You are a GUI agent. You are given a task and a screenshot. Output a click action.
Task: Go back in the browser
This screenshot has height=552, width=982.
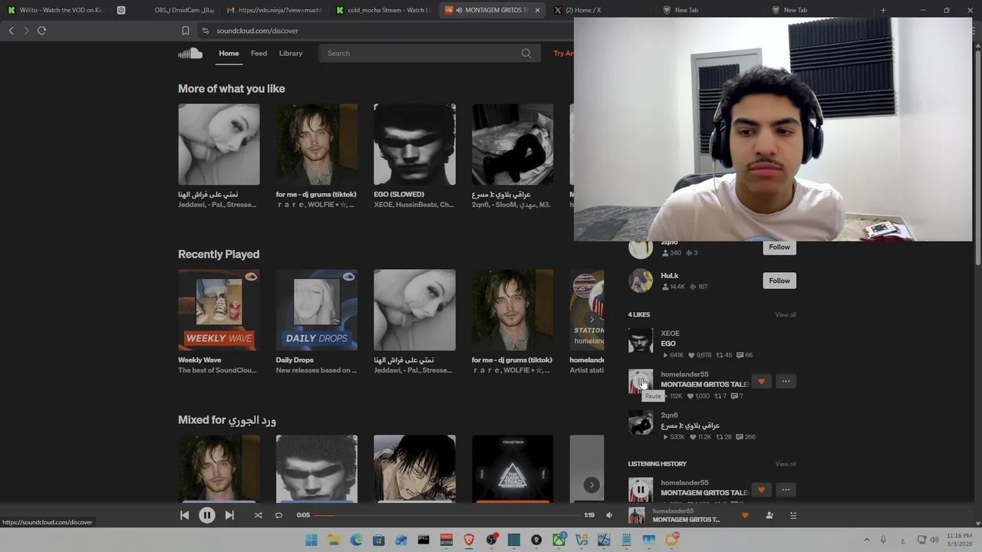(11, 31)
